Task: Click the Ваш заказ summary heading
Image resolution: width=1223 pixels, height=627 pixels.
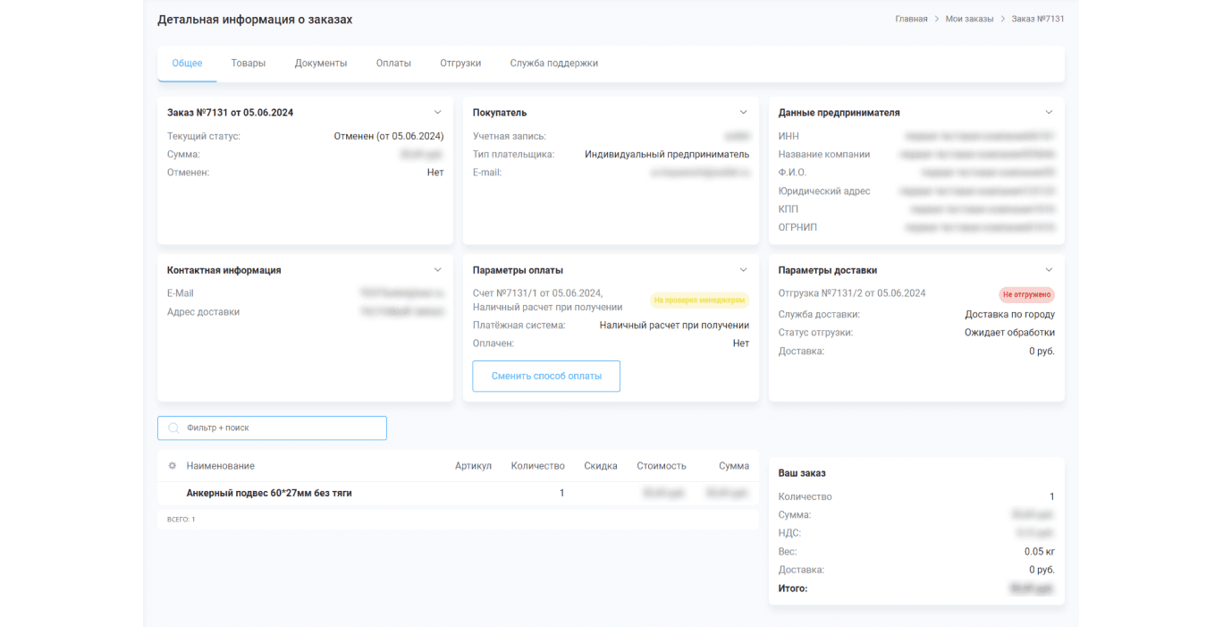Action: click(802, 473)
